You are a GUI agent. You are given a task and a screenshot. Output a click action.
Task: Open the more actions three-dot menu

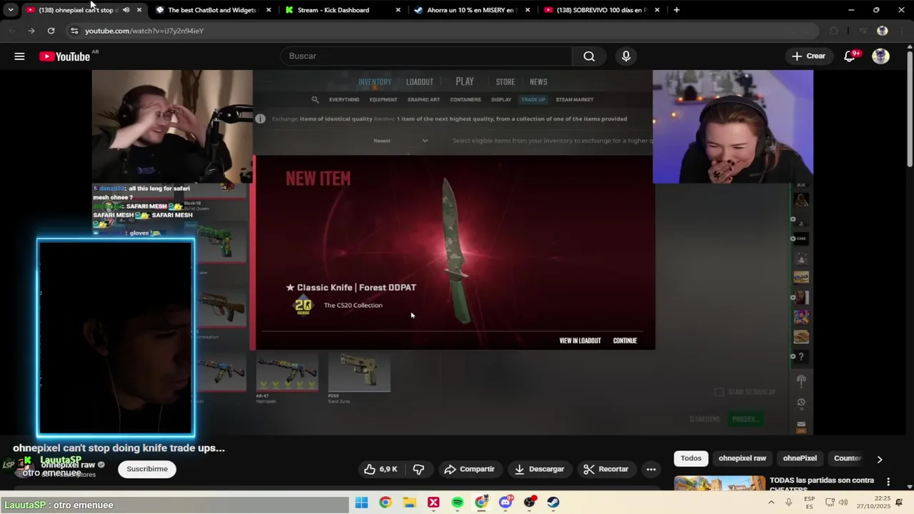tap(651, 469)
